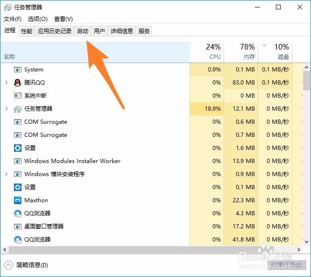Click the horizontal scrollbar left arrow
Screen dimensions: 311x277
(x=5, y=249)
